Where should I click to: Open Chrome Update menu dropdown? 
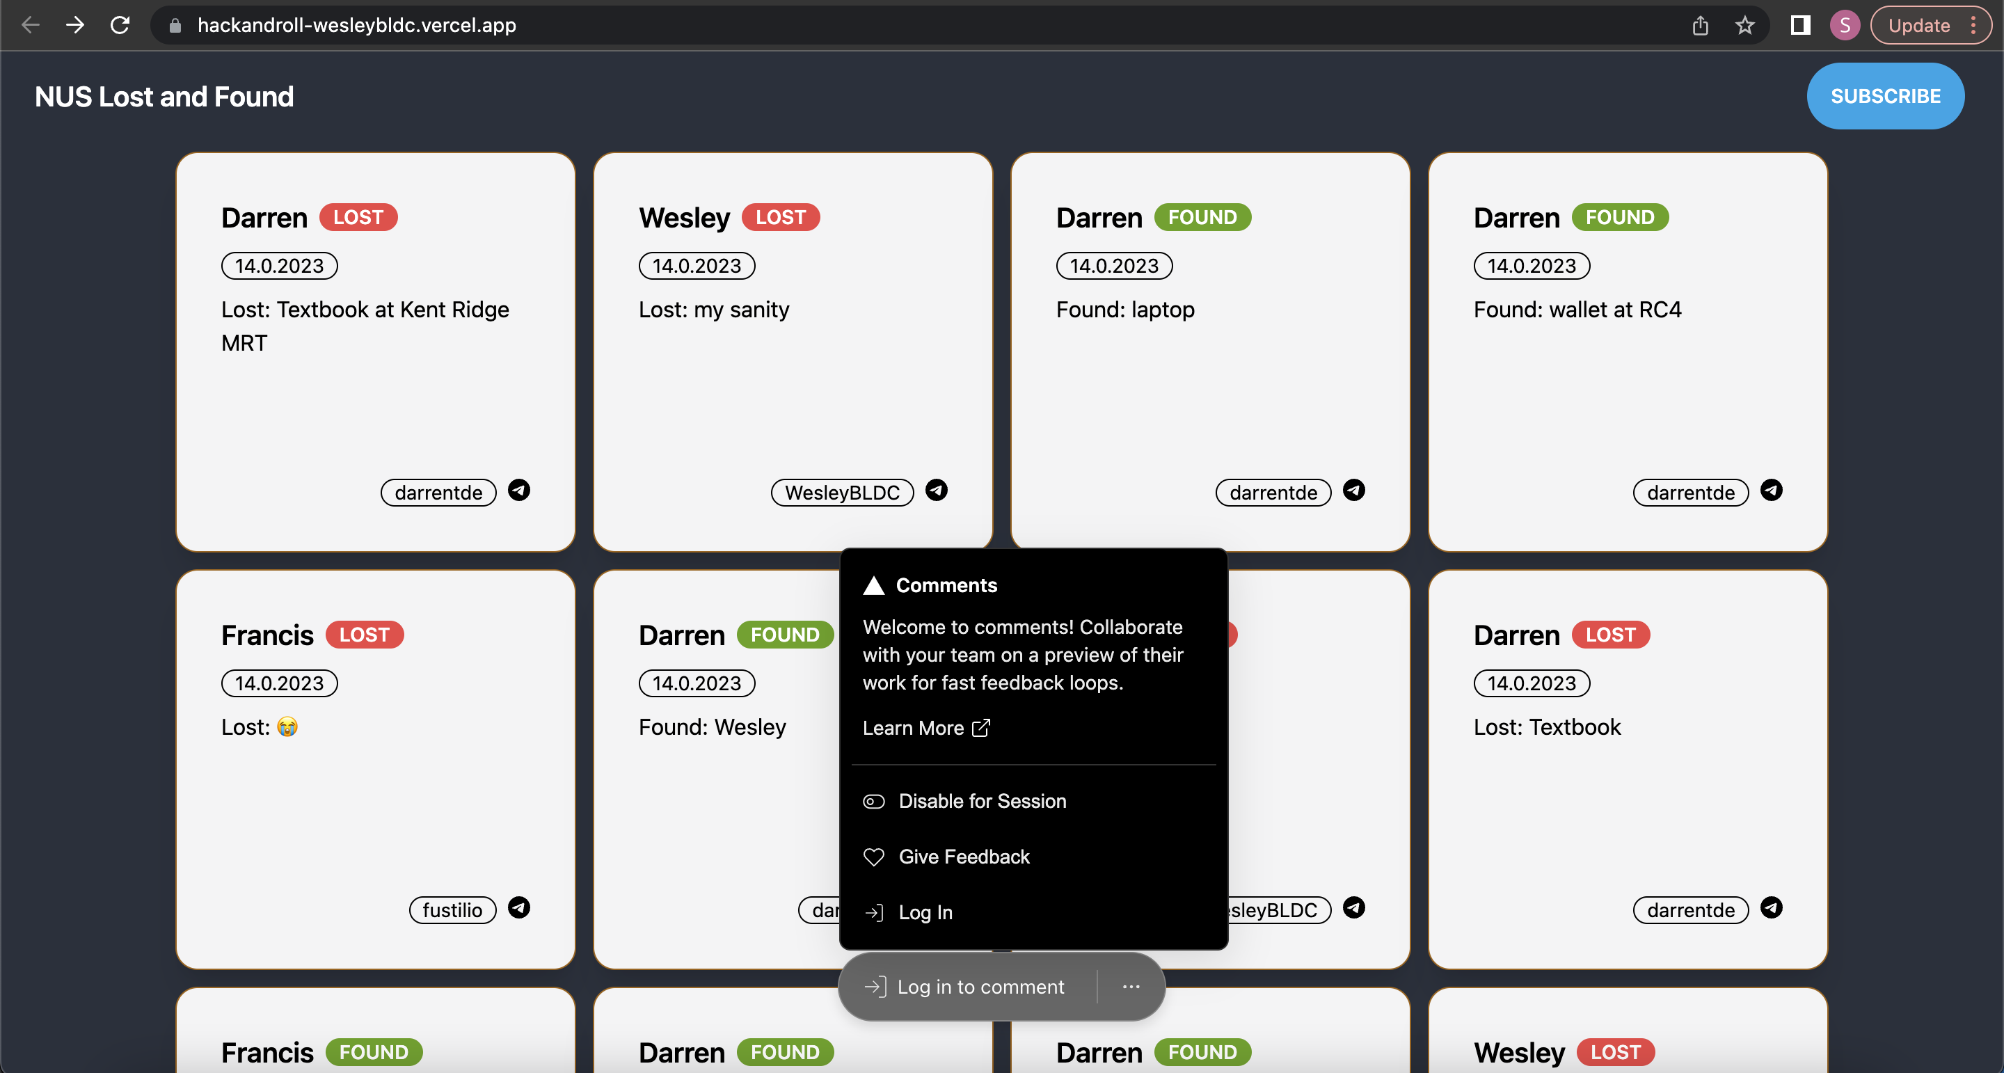coord(1932,25)
